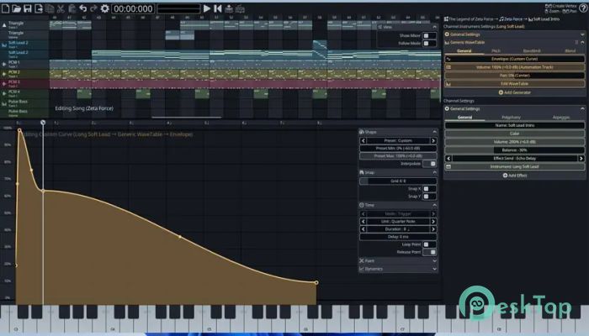This screenshot has height=336, width=589.
Task: Switch to the Pitch tab
Action: (x=496, y=50)
